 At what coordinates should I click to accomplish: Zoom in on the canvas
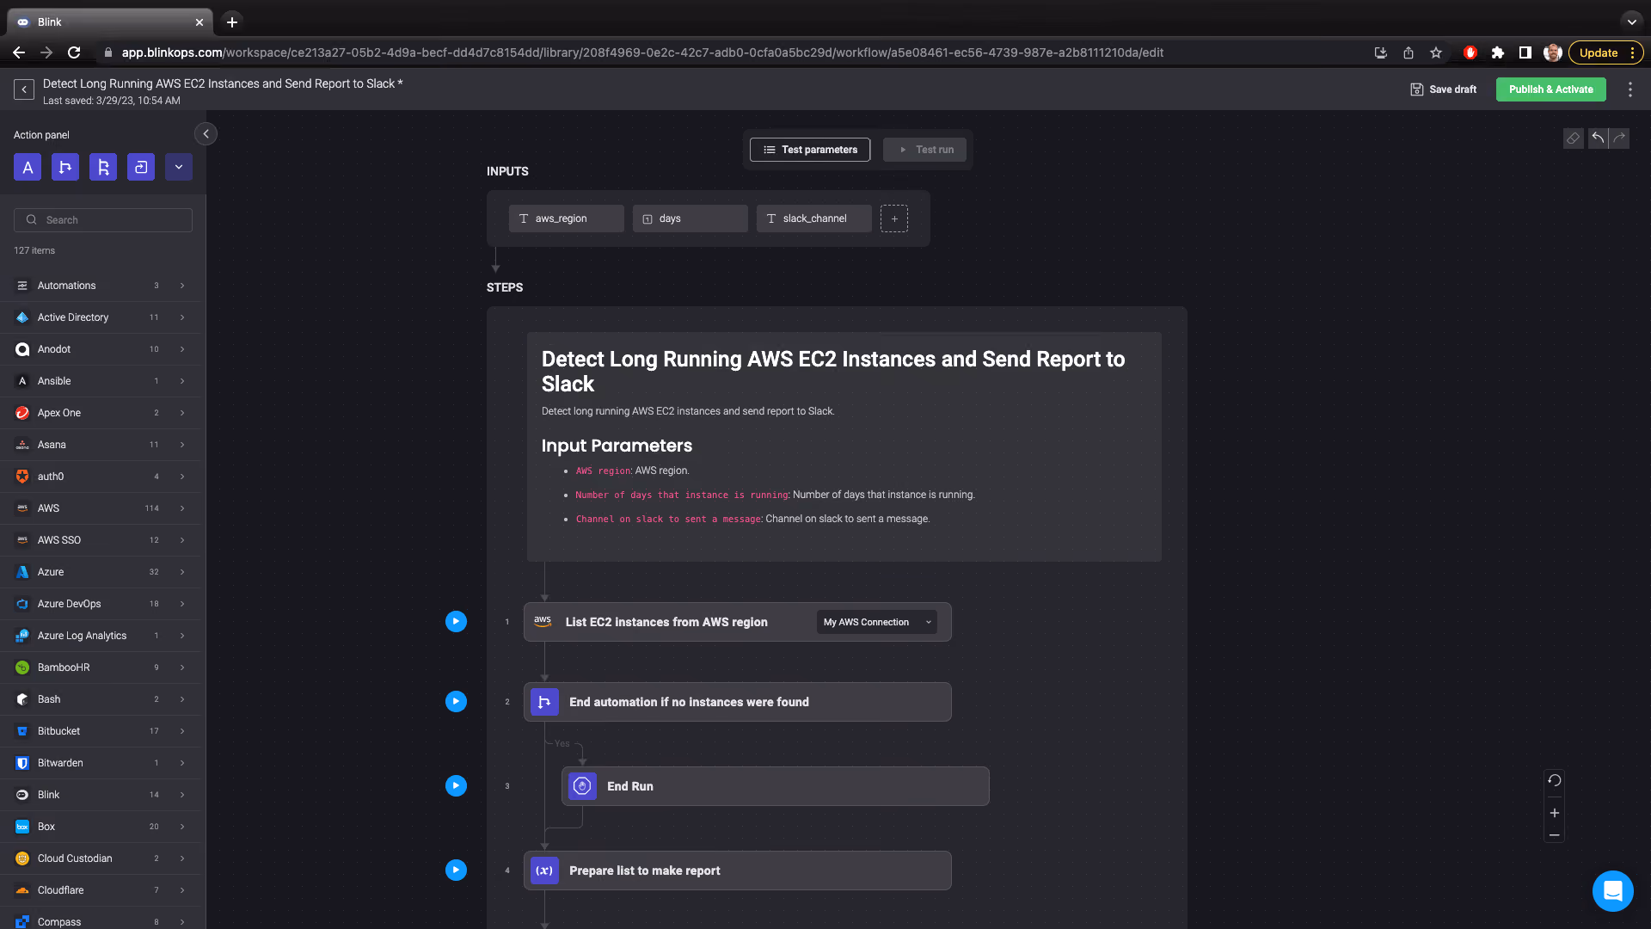pyautogui.click(x=1554, y=813)
